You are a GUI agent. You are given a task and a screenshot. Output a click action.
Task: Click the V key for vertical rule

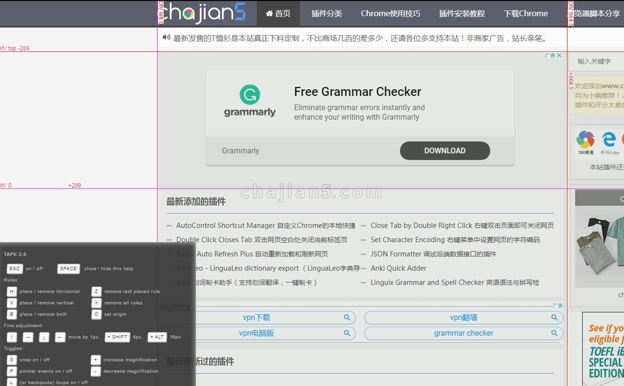coord(12,303)
